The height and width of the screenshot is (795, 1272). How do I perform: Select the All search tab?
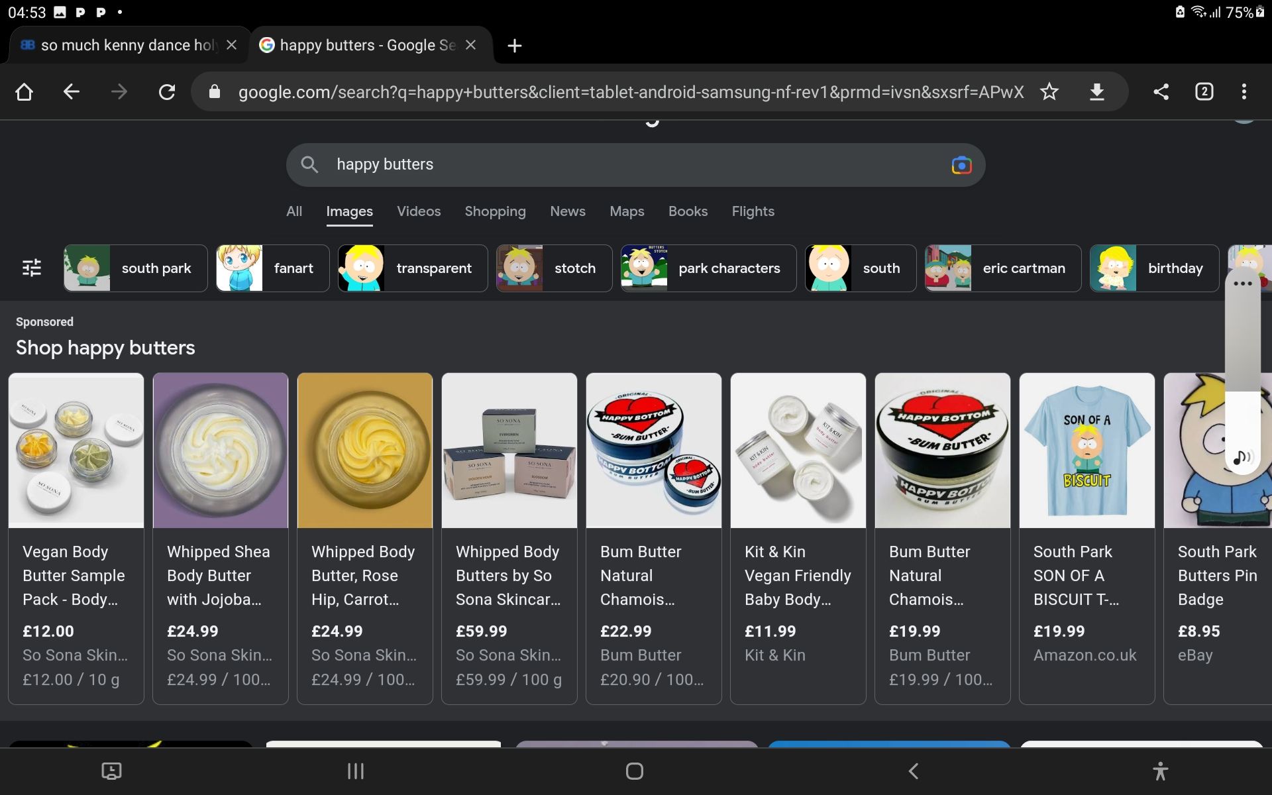294,211
